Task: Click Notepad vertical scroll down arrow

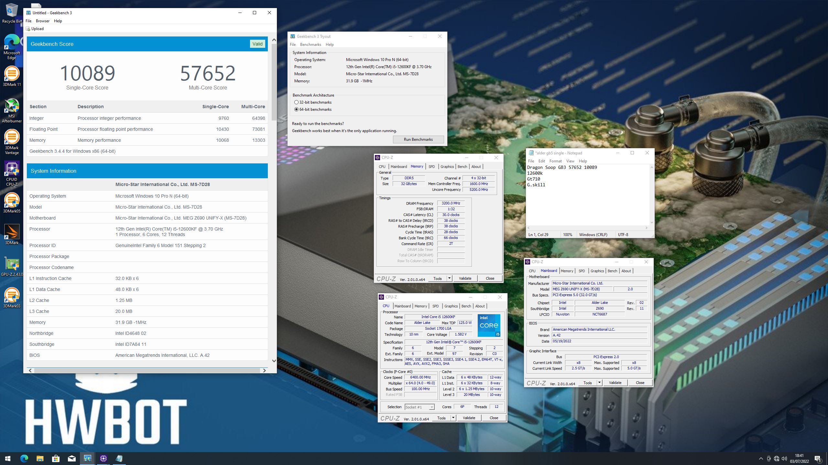Action: pos(652,222)
